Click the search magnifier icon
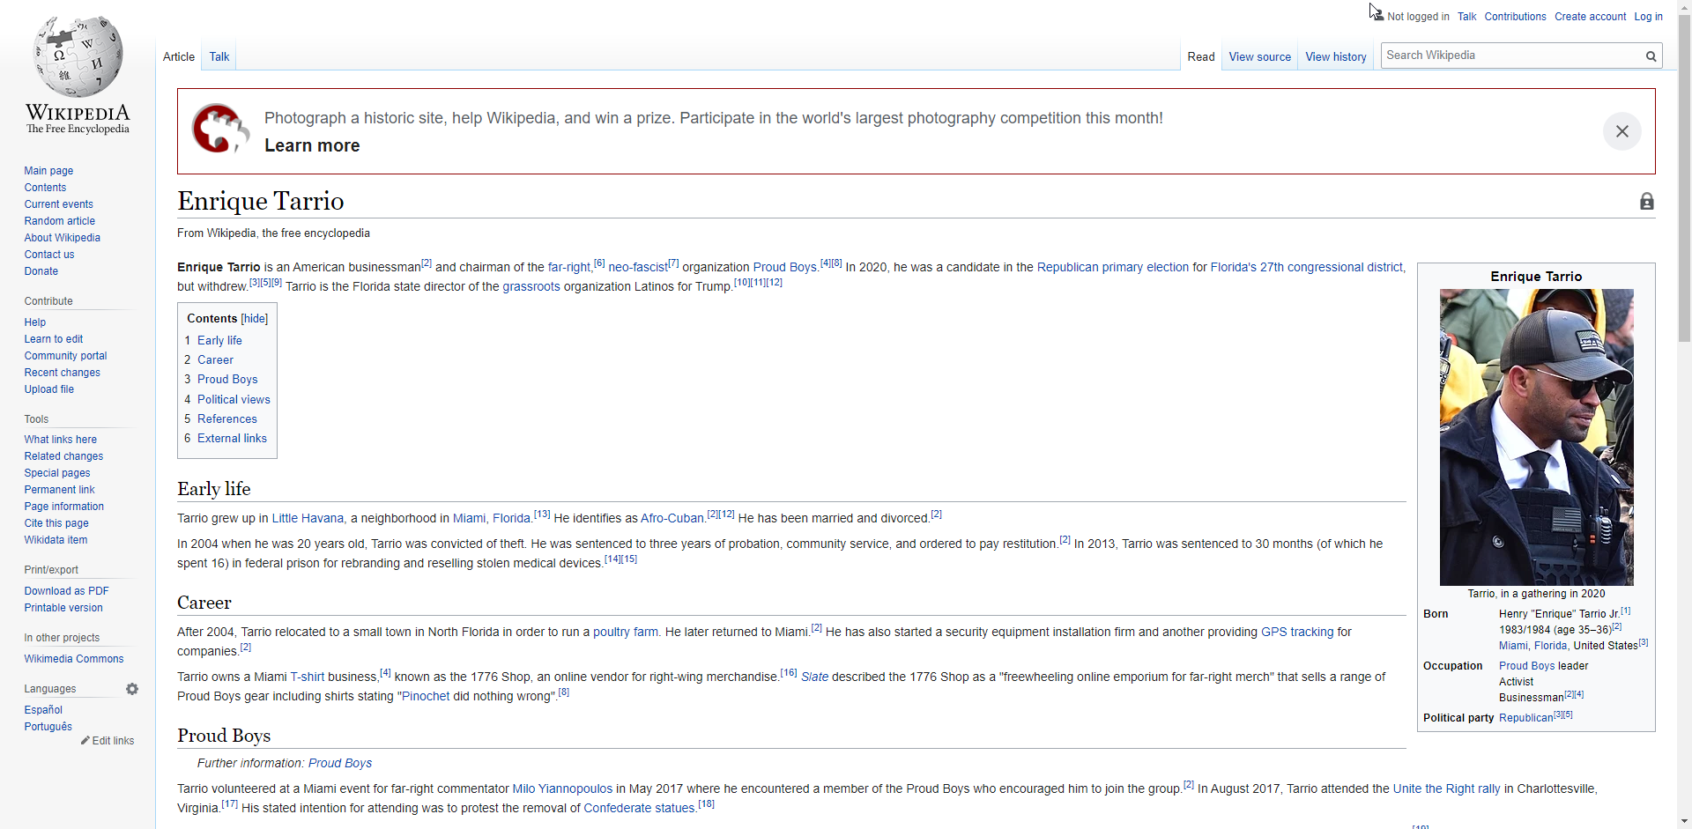This screenshot has width=1692, height=829. [x=1651, y=56]
